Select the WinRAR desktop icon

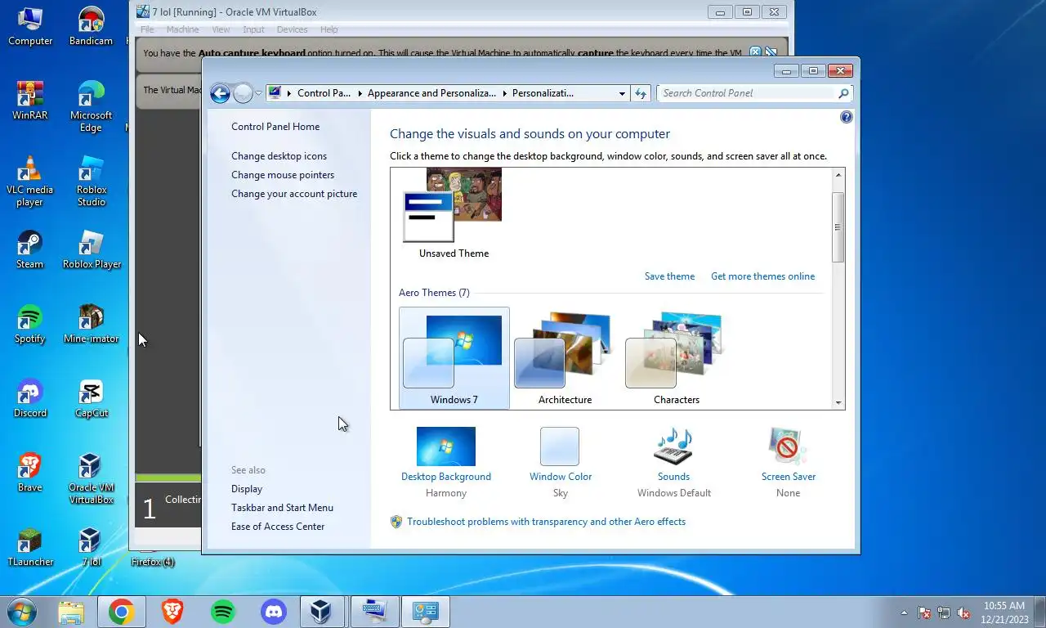30,101
